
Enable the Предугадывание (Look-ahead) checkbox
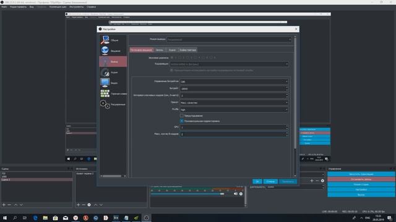181,115
